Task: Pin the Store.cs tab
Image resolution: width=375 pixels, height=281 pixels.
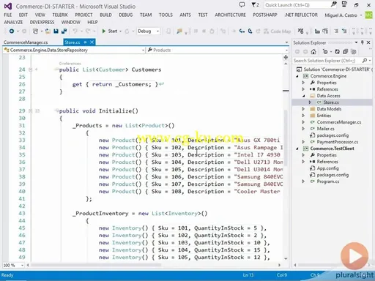Action: tap(85, 42)
